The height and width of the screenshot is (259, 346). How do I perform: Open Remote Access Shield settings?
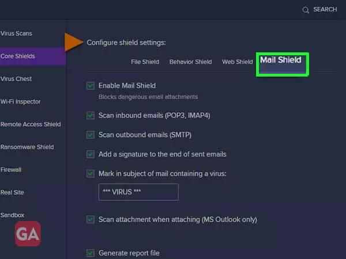pyautogui.click(x=31, y=124)
